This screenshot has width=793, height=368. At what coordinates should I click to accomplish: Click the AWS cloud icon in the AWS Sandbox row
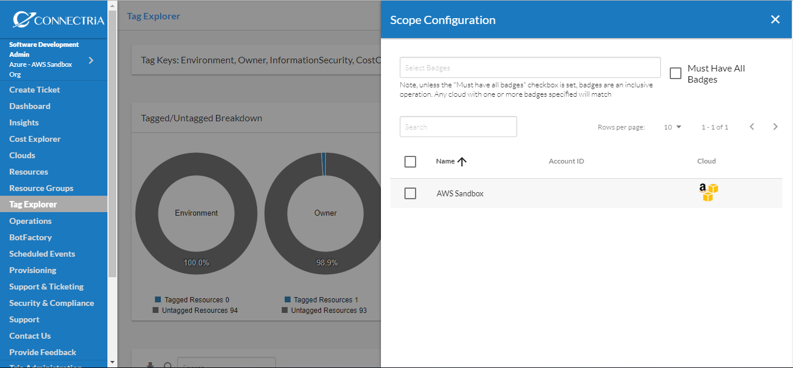point(708,193)
